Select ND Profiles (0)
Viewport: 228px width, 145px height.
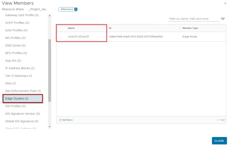point(15,38)
